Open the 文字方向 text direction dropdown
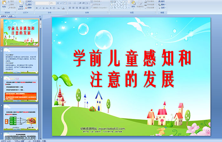The height and width of the screenshot is (142, 222). (96, 1)
